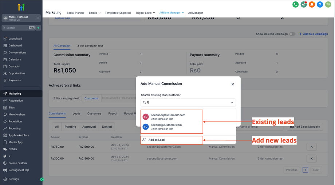This screenshot has width=335, height=185.
Task: Open the megaphone announcements icon
Action: [x=304, y=4]
